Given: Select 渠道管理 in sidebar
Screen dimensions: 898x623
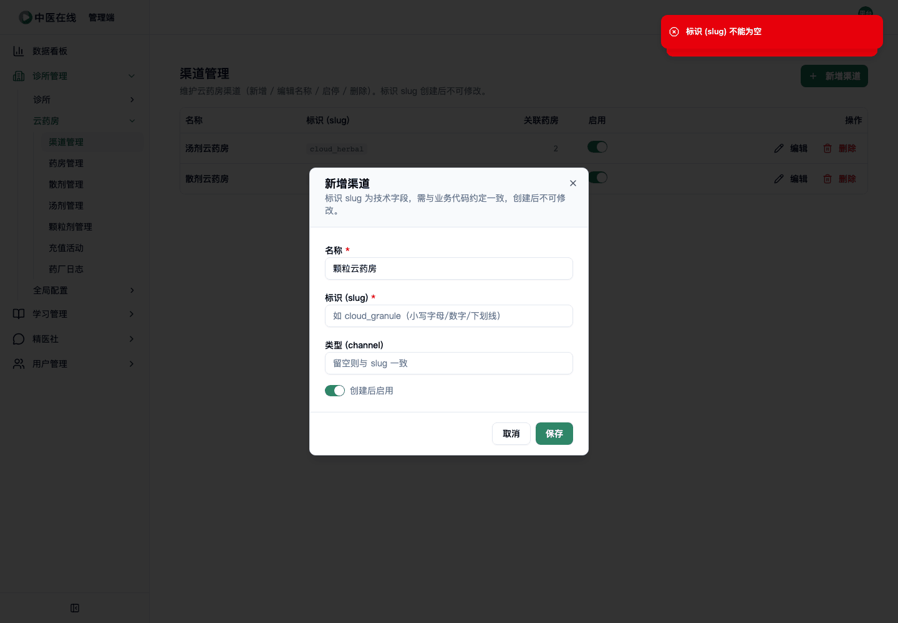Looking at the screenshot, I should pos(92,142).
